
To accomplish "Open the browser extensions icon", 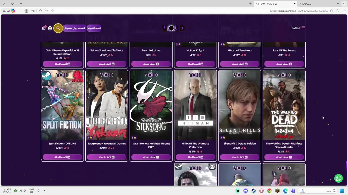I will click(41, 11).
